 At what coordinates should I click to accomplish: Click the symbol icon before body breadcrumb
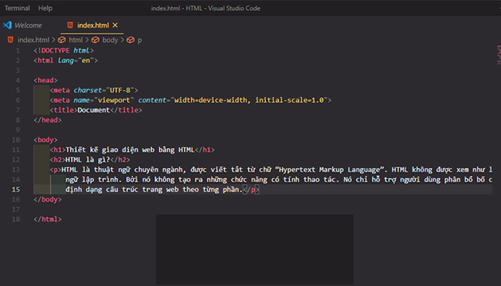click(x=96, y=39)
